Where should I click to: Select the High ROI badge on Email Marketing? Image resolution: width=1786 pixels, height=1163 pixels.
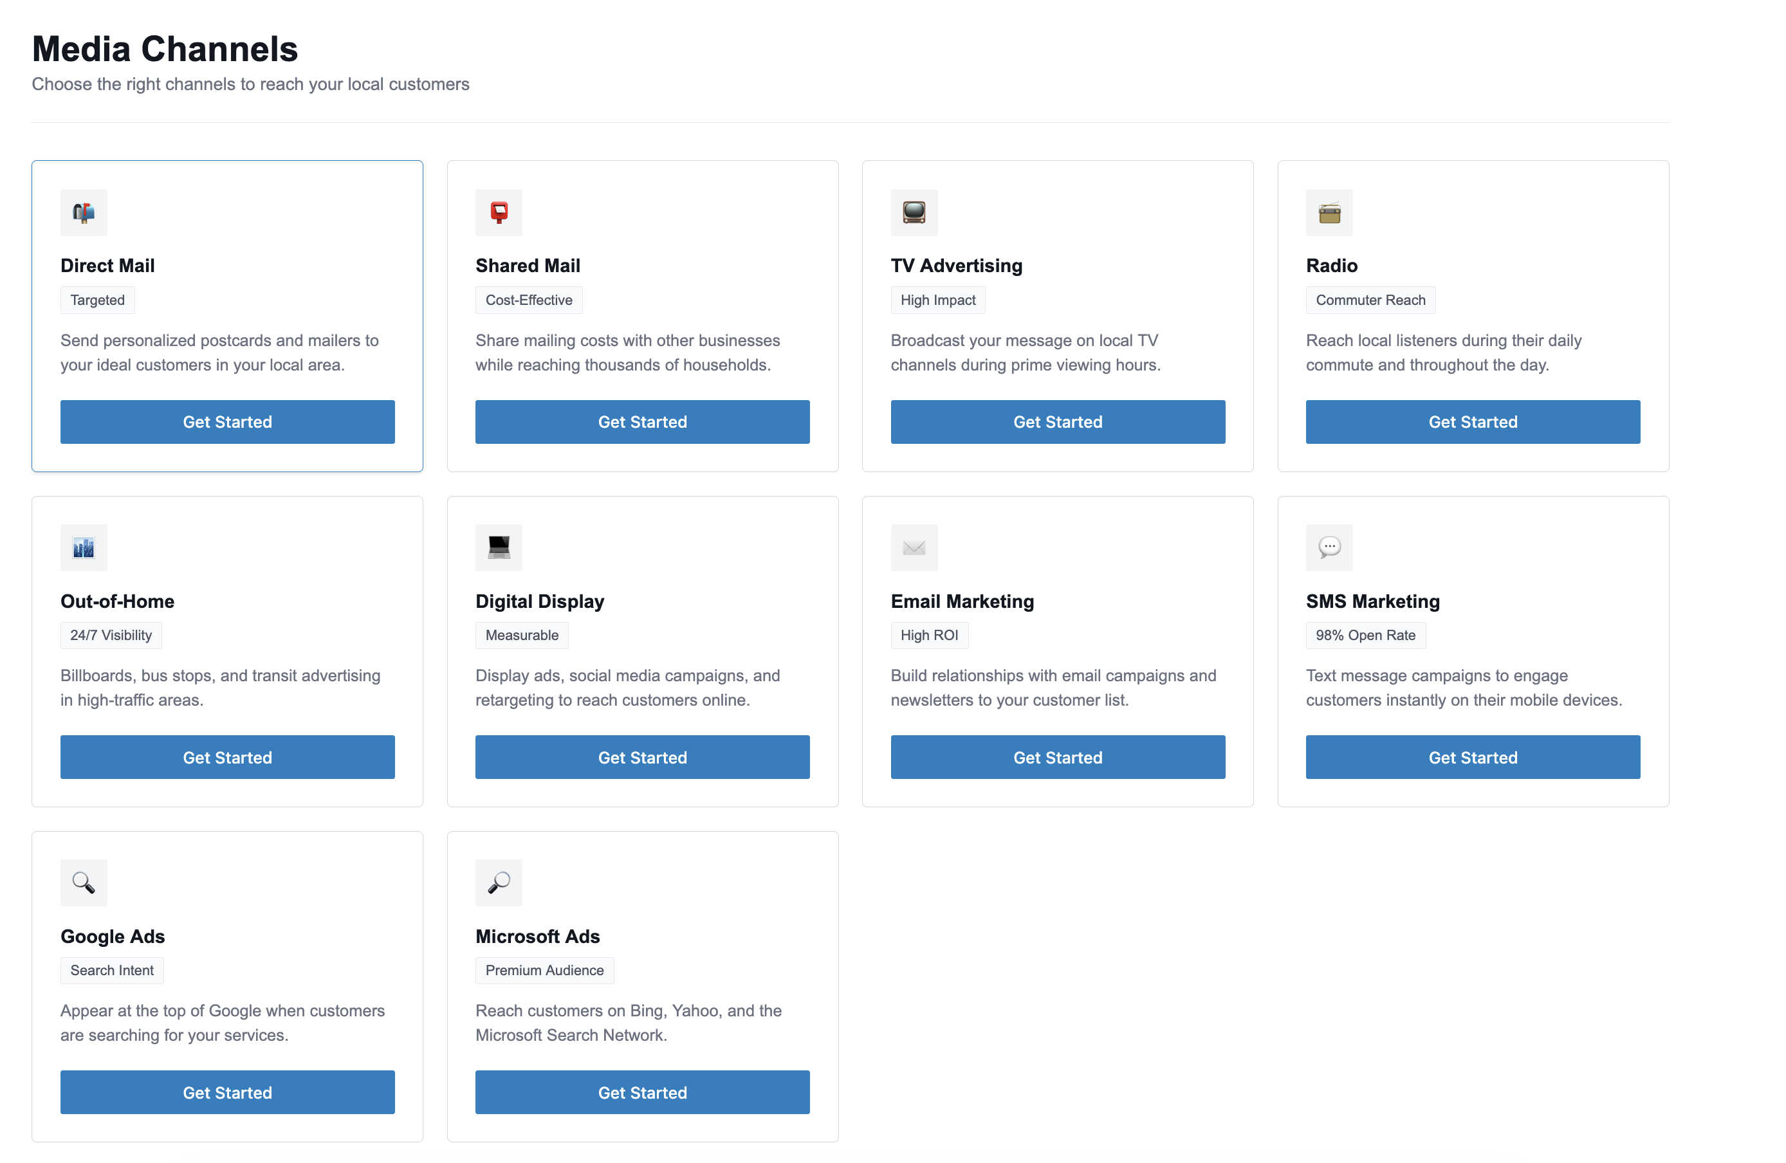click(x=929, y=635)
